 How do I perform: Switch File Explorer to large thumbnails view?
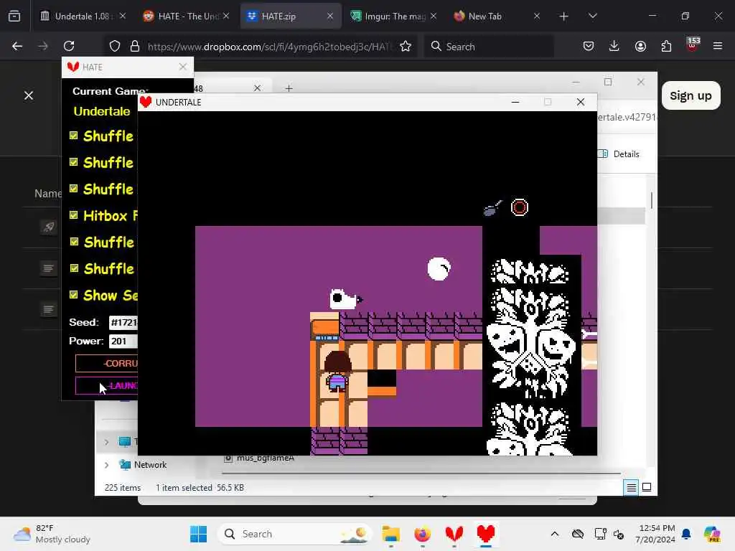[x=647, y=488]
